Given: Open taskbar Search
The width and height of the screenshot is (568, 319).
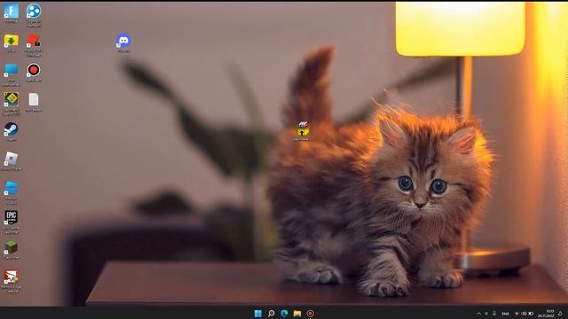Looking at the screenshot, I should 271,313.
